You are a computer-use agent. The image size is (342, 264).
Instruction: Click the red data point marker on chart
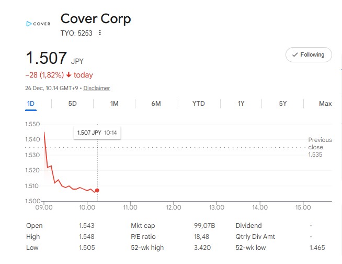click(x=97, y=190)
